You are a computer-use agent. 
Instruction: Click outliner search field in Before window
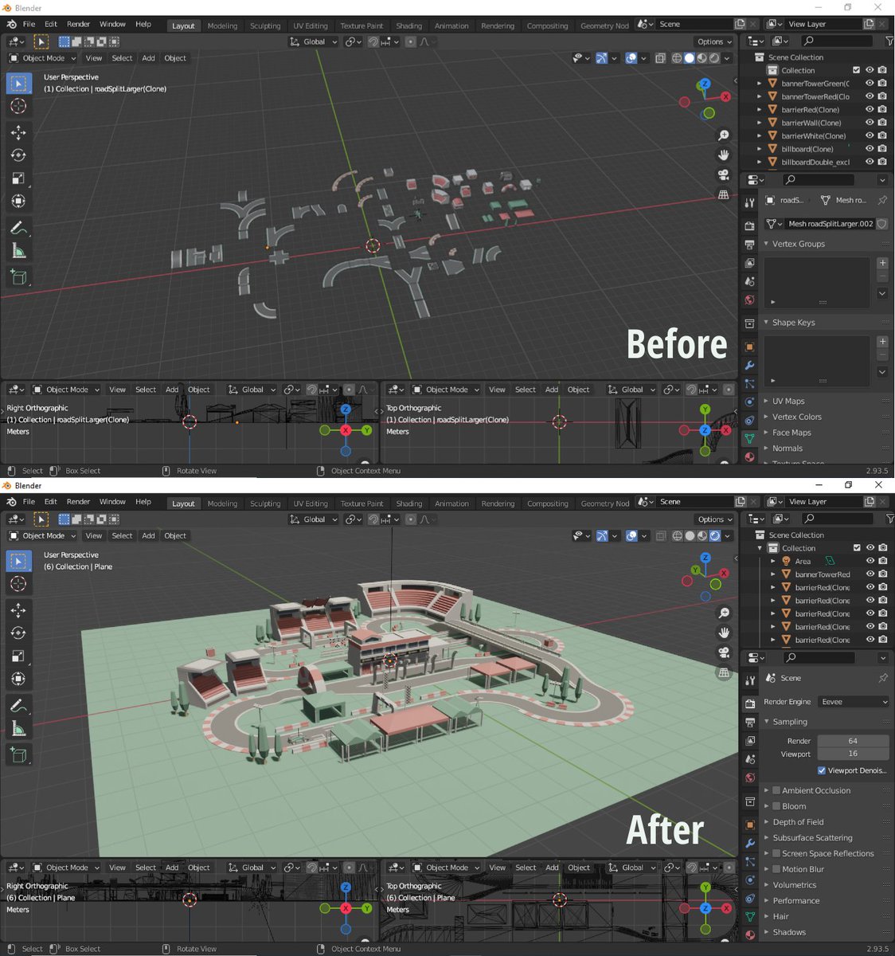836,41
